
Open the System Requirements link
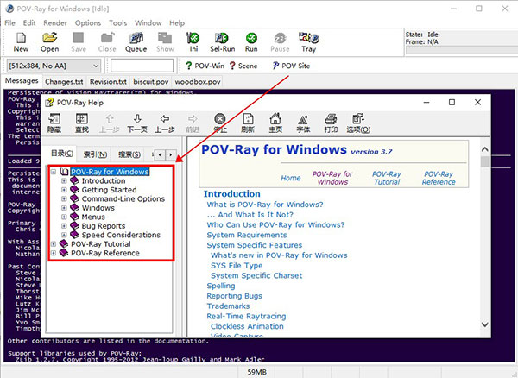pyautogui.click(x=247, y=235)
